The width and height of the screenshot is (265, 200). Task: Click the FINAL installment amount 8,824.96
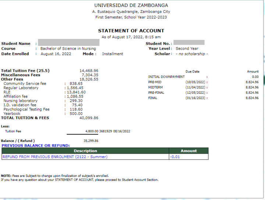click(252, 98)
